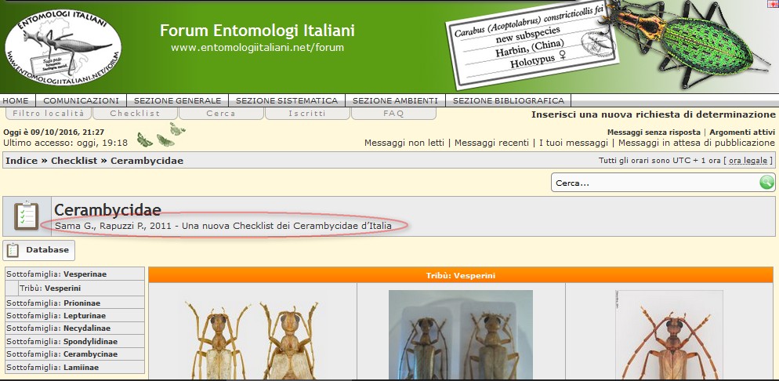Open the COMUNICAZIONI menu
The image size is (779, 381).
point(81,100)
